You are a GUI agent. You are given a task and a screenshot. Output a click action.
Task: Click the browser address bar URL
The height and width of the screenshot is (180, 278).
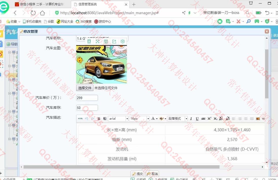pos(109,13)
